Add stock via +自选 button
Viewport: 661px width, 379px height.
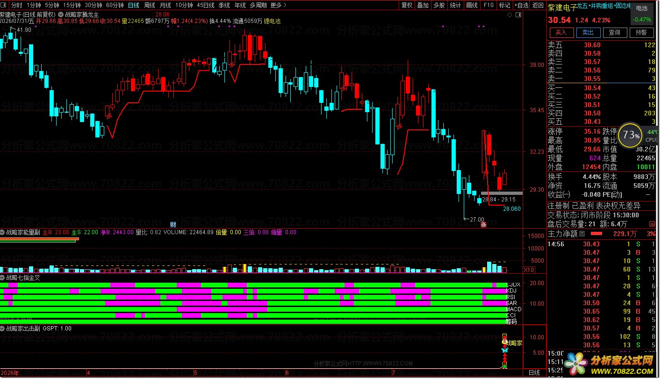[x=521, y=5]
